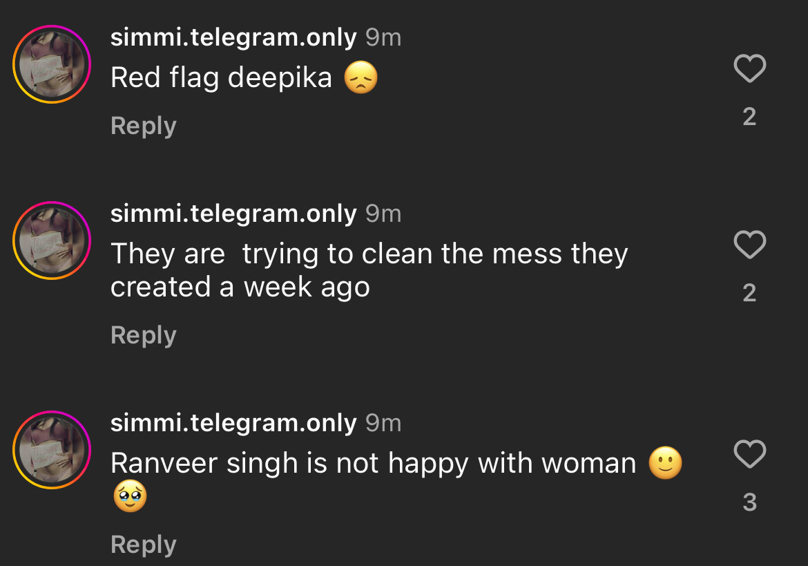
Task: Click the 9m timestamp on first comment
Action: (x=383, y=38)
